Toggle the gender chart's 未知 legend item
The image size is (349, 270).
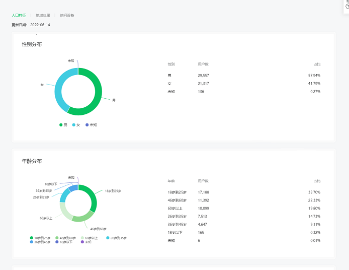pos(91,124)
